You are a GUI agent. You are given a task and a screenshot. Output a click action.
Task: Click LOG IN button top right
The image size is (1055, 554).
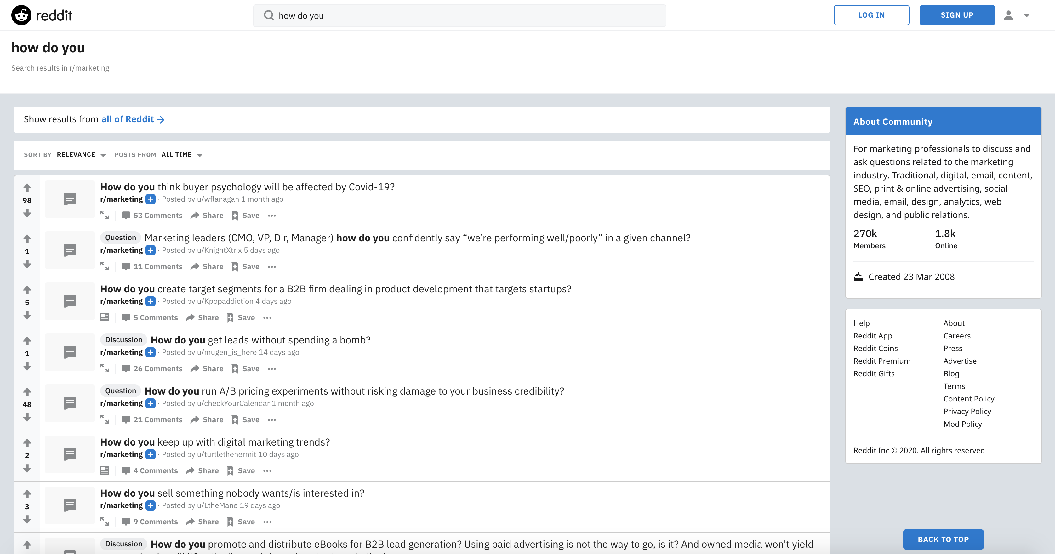[871, 15]
